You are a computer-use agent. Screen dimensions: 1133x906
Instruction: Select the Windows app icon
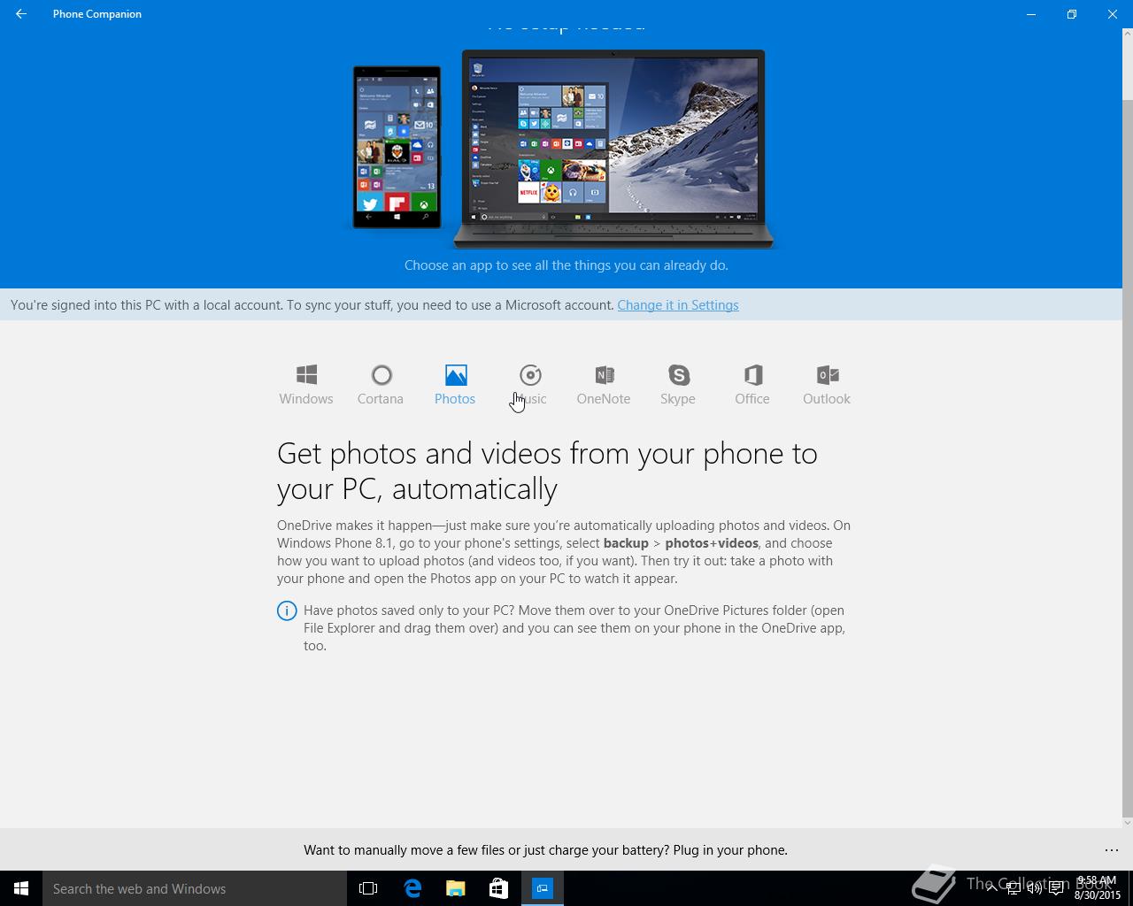pyautogui.click(x=306, y=385)
